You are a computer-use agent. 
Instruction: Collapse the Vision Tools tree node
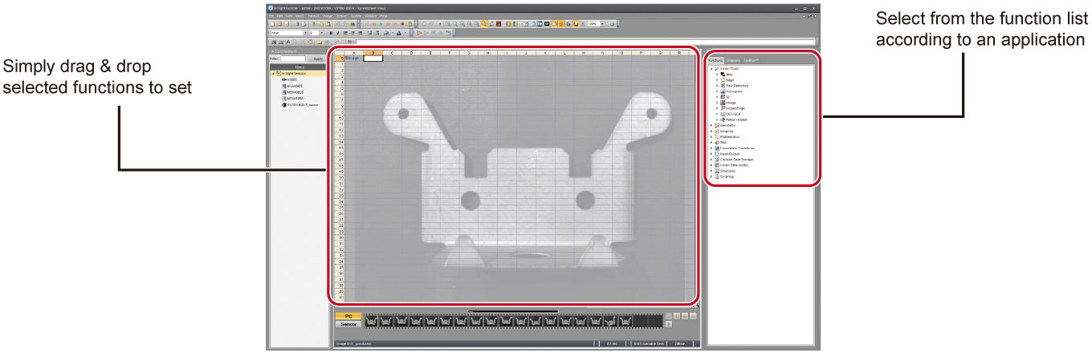(x=711, y=68)
